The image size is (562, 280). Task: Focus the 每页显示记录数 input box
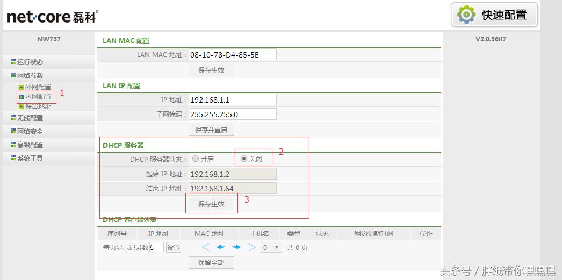pos(157,247)
